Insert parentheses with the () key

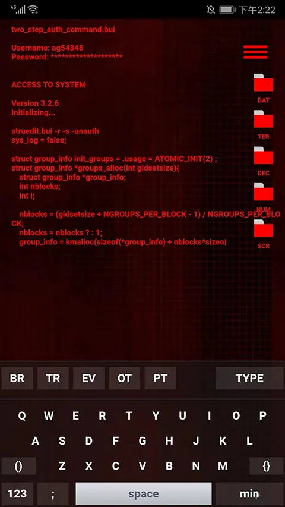[19, 466]
